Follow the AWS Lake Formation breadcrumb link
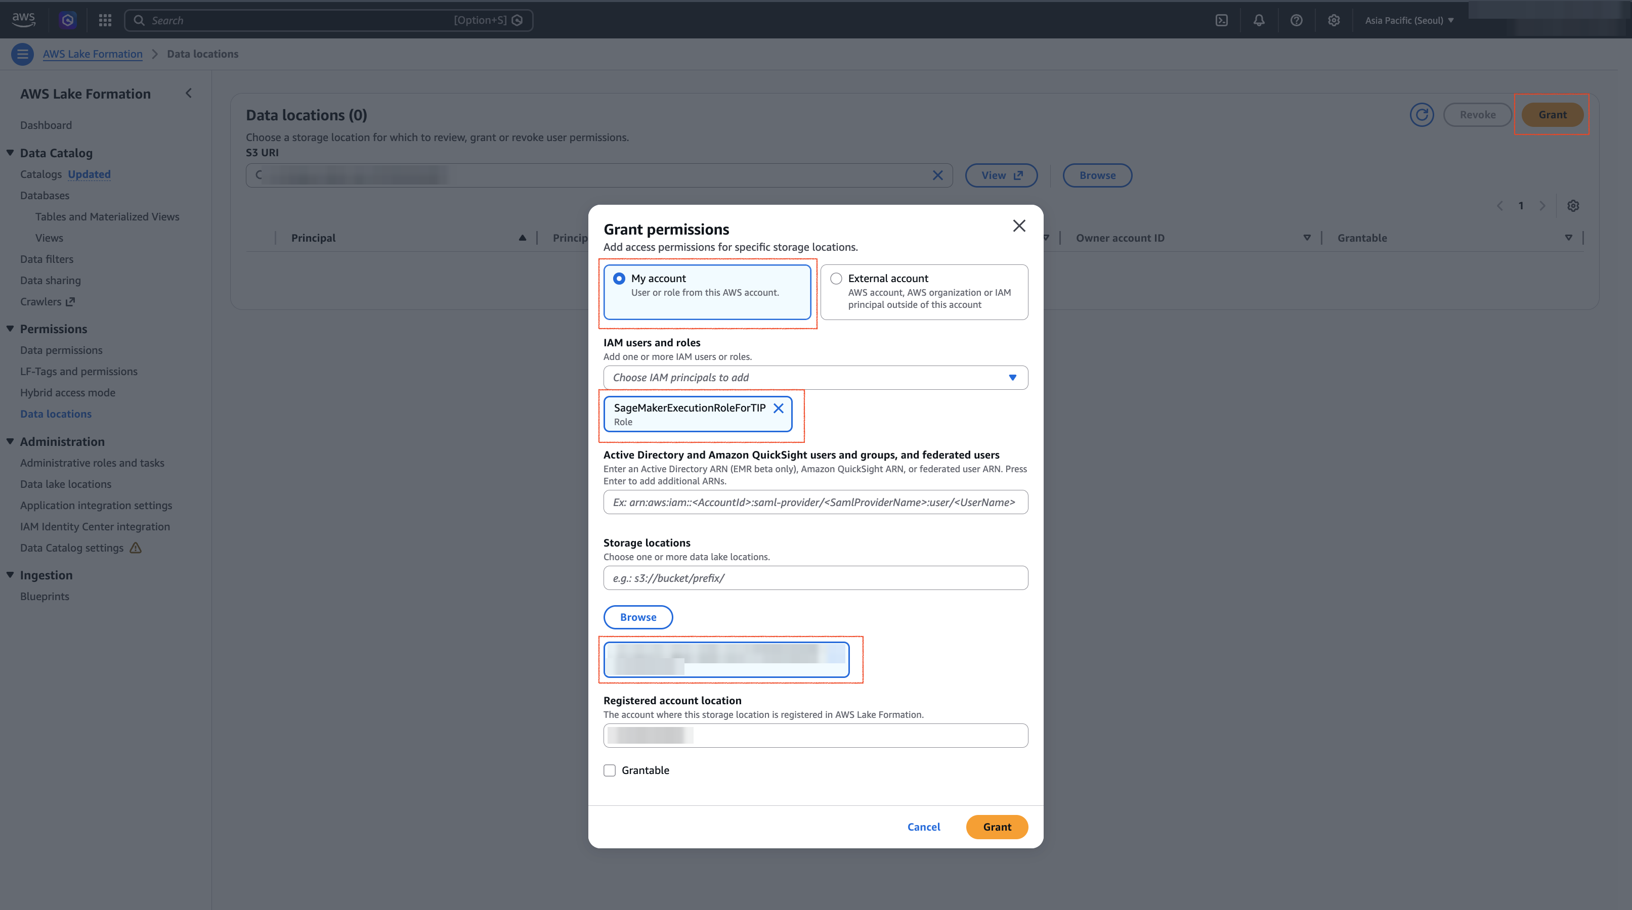The width and height of the screenshot is (1632, 910). [93, 54]
